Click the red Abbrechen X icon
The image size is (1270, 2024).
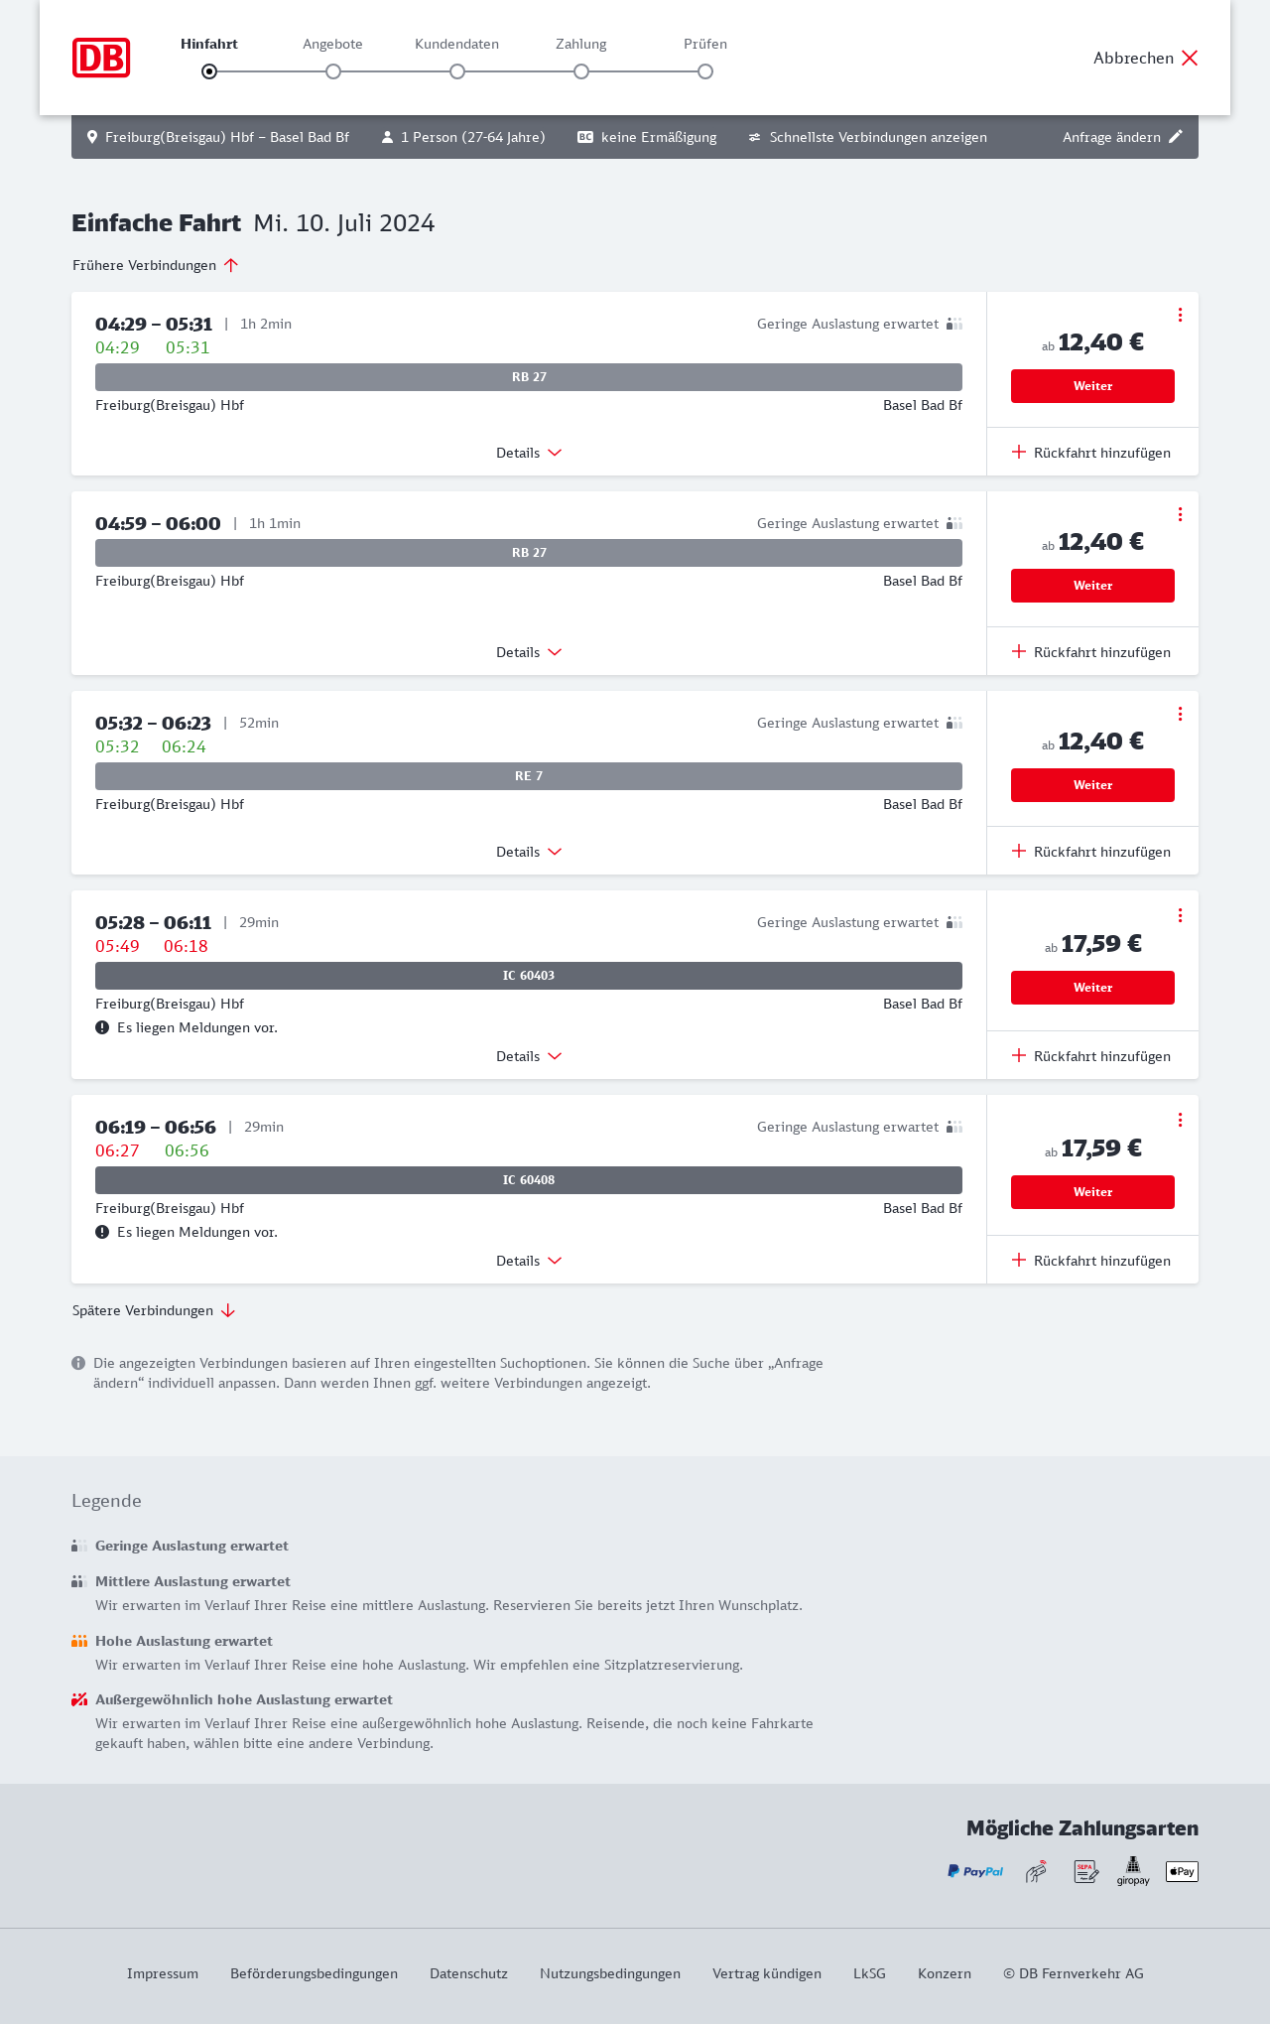1190,58
